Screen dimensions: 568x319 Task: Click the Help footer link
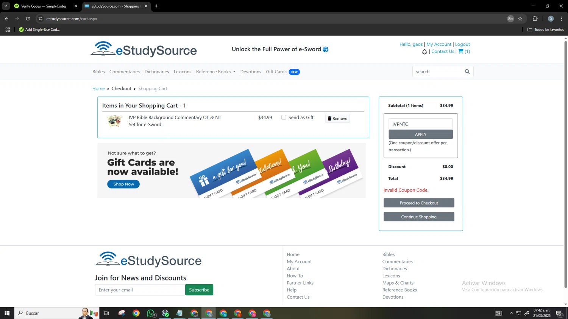tap(292, 290)
